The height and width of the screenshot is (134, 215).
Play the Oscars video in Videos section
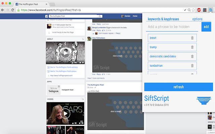[x=66, y=114]
